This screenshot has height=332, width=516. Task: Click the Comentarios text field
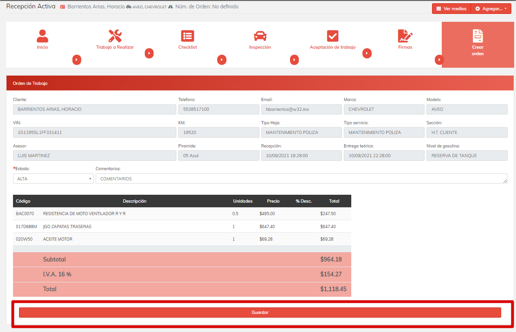[301, 179]
